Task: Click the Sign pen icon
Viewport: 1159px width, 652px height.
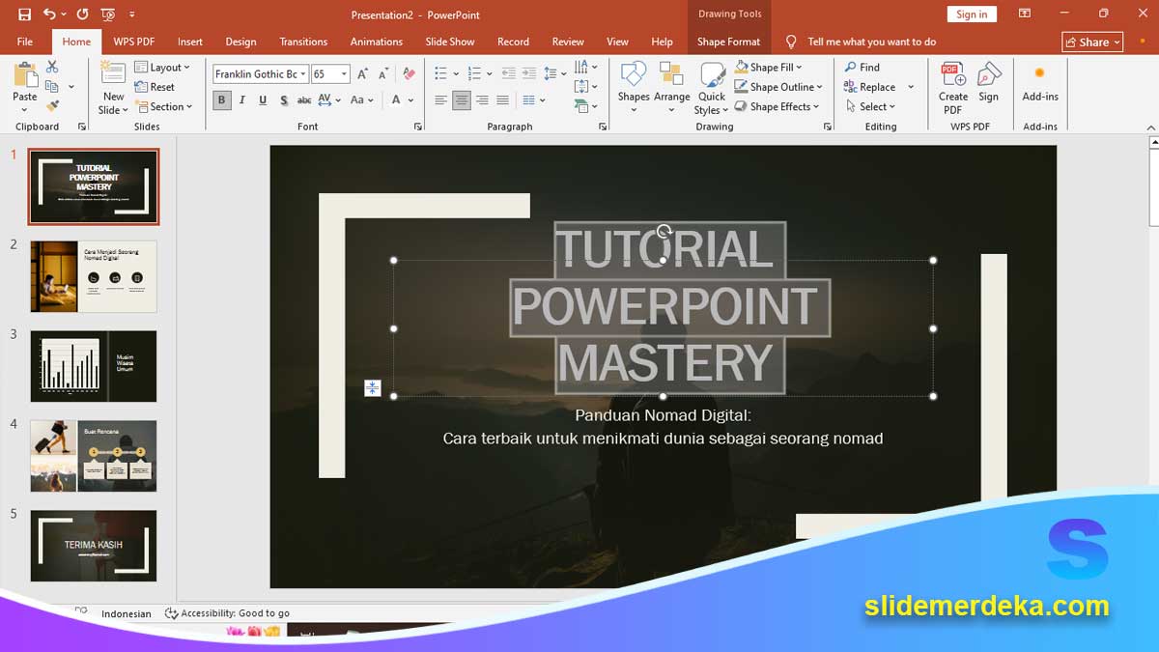Action: [988, 83]
